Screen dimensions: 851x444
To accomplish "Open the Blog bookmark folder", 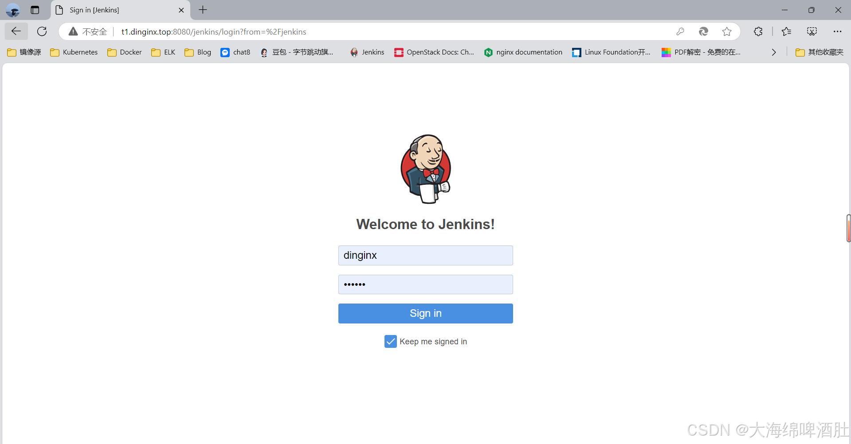I will (x=198, y=52).
